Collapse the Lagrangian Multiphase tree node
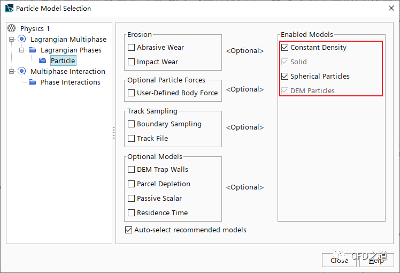Viewport: 400px width, 273px height. 12,39
